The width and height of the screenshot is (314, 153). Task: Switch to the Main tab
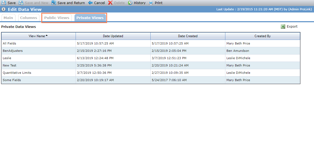8,18
